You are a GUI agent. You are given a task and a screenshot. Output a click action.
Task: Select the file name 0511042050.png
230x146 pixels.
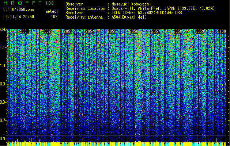click(x=19, y=10)
